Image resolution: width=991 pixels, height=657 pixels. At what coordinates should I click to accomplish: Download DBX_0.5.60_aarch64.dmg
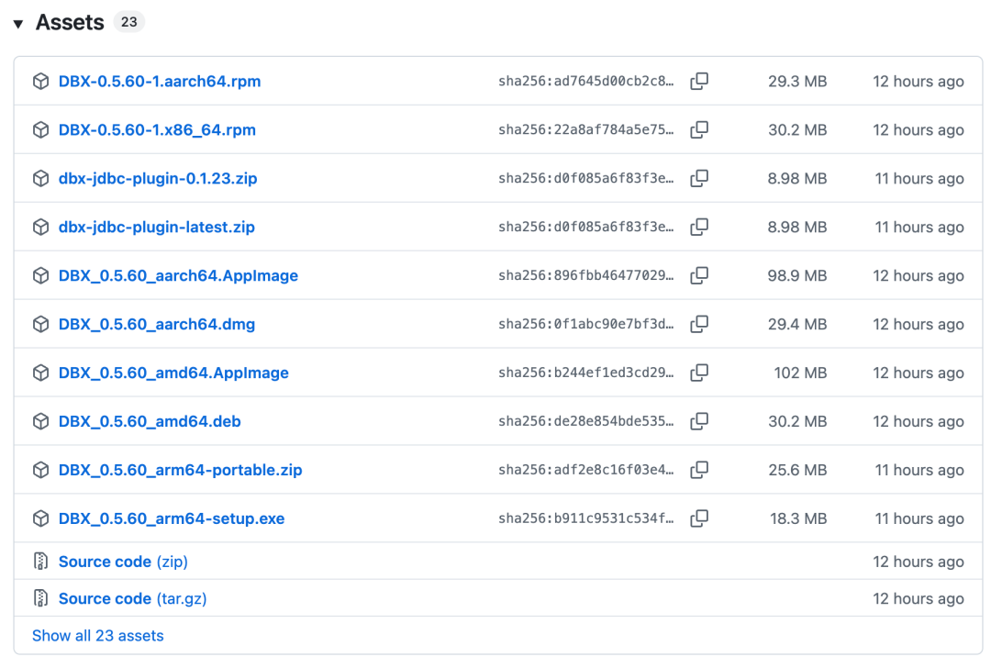[x=157, y=325]
